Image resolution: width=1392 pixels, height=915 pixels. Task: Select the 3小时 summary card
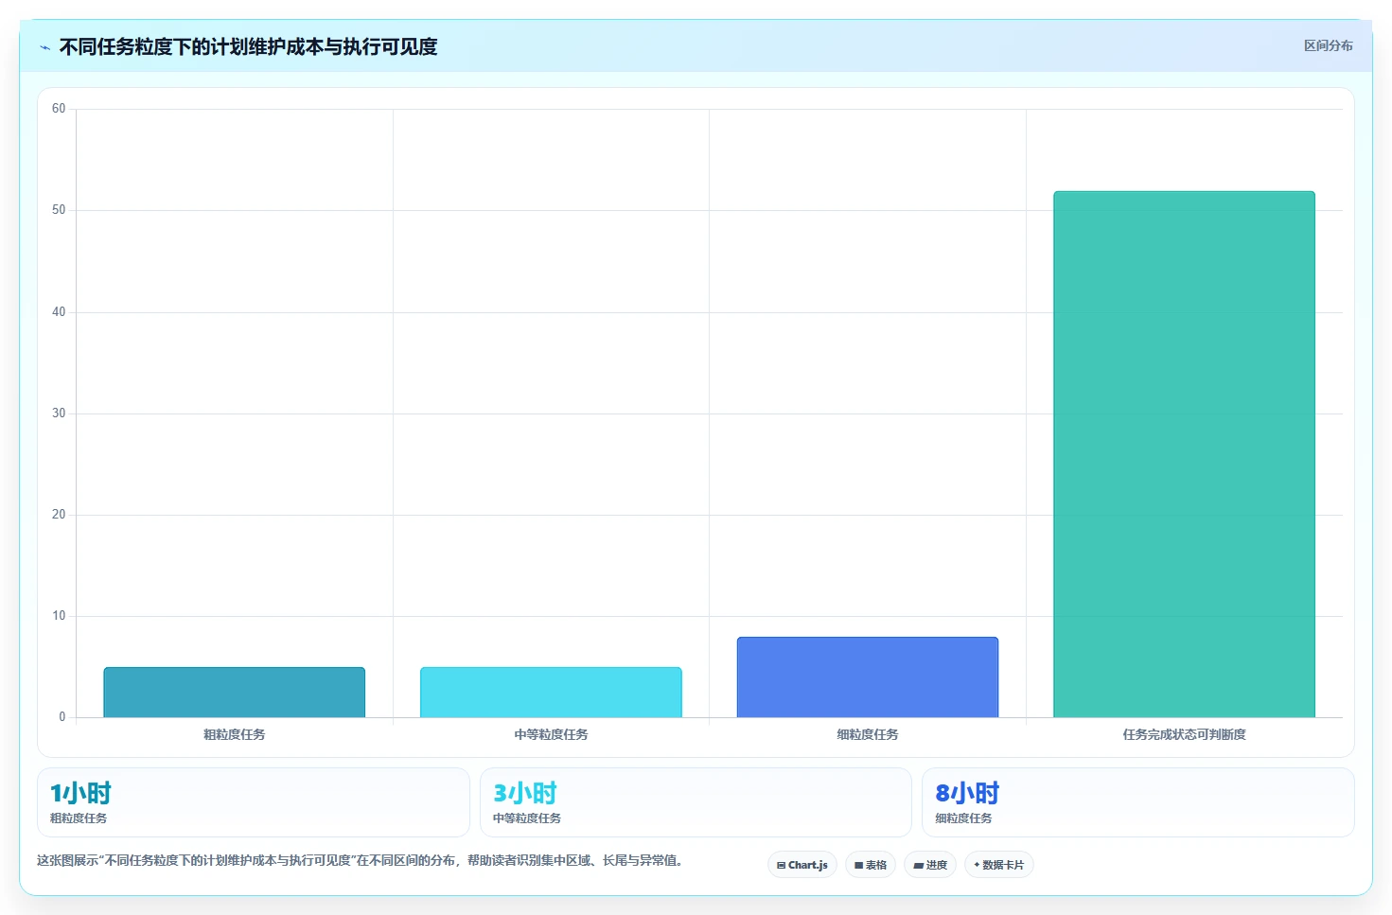[696, 802]
